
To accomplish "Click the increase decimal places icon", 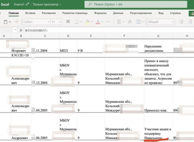I will tap(181, 22).
